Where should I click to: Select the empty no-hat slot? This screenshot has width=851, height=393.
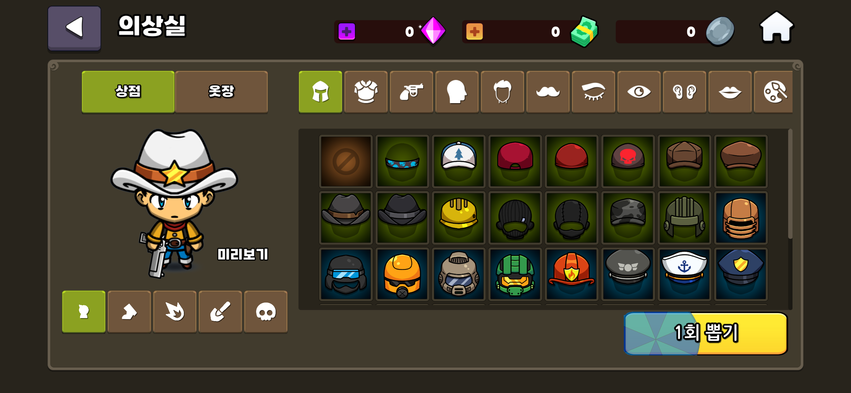pyautogui.click(x=346, y=161)
